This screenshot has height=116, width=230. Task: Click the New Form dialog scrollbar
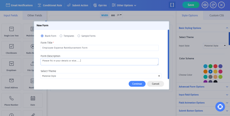[x=168, y=54]
